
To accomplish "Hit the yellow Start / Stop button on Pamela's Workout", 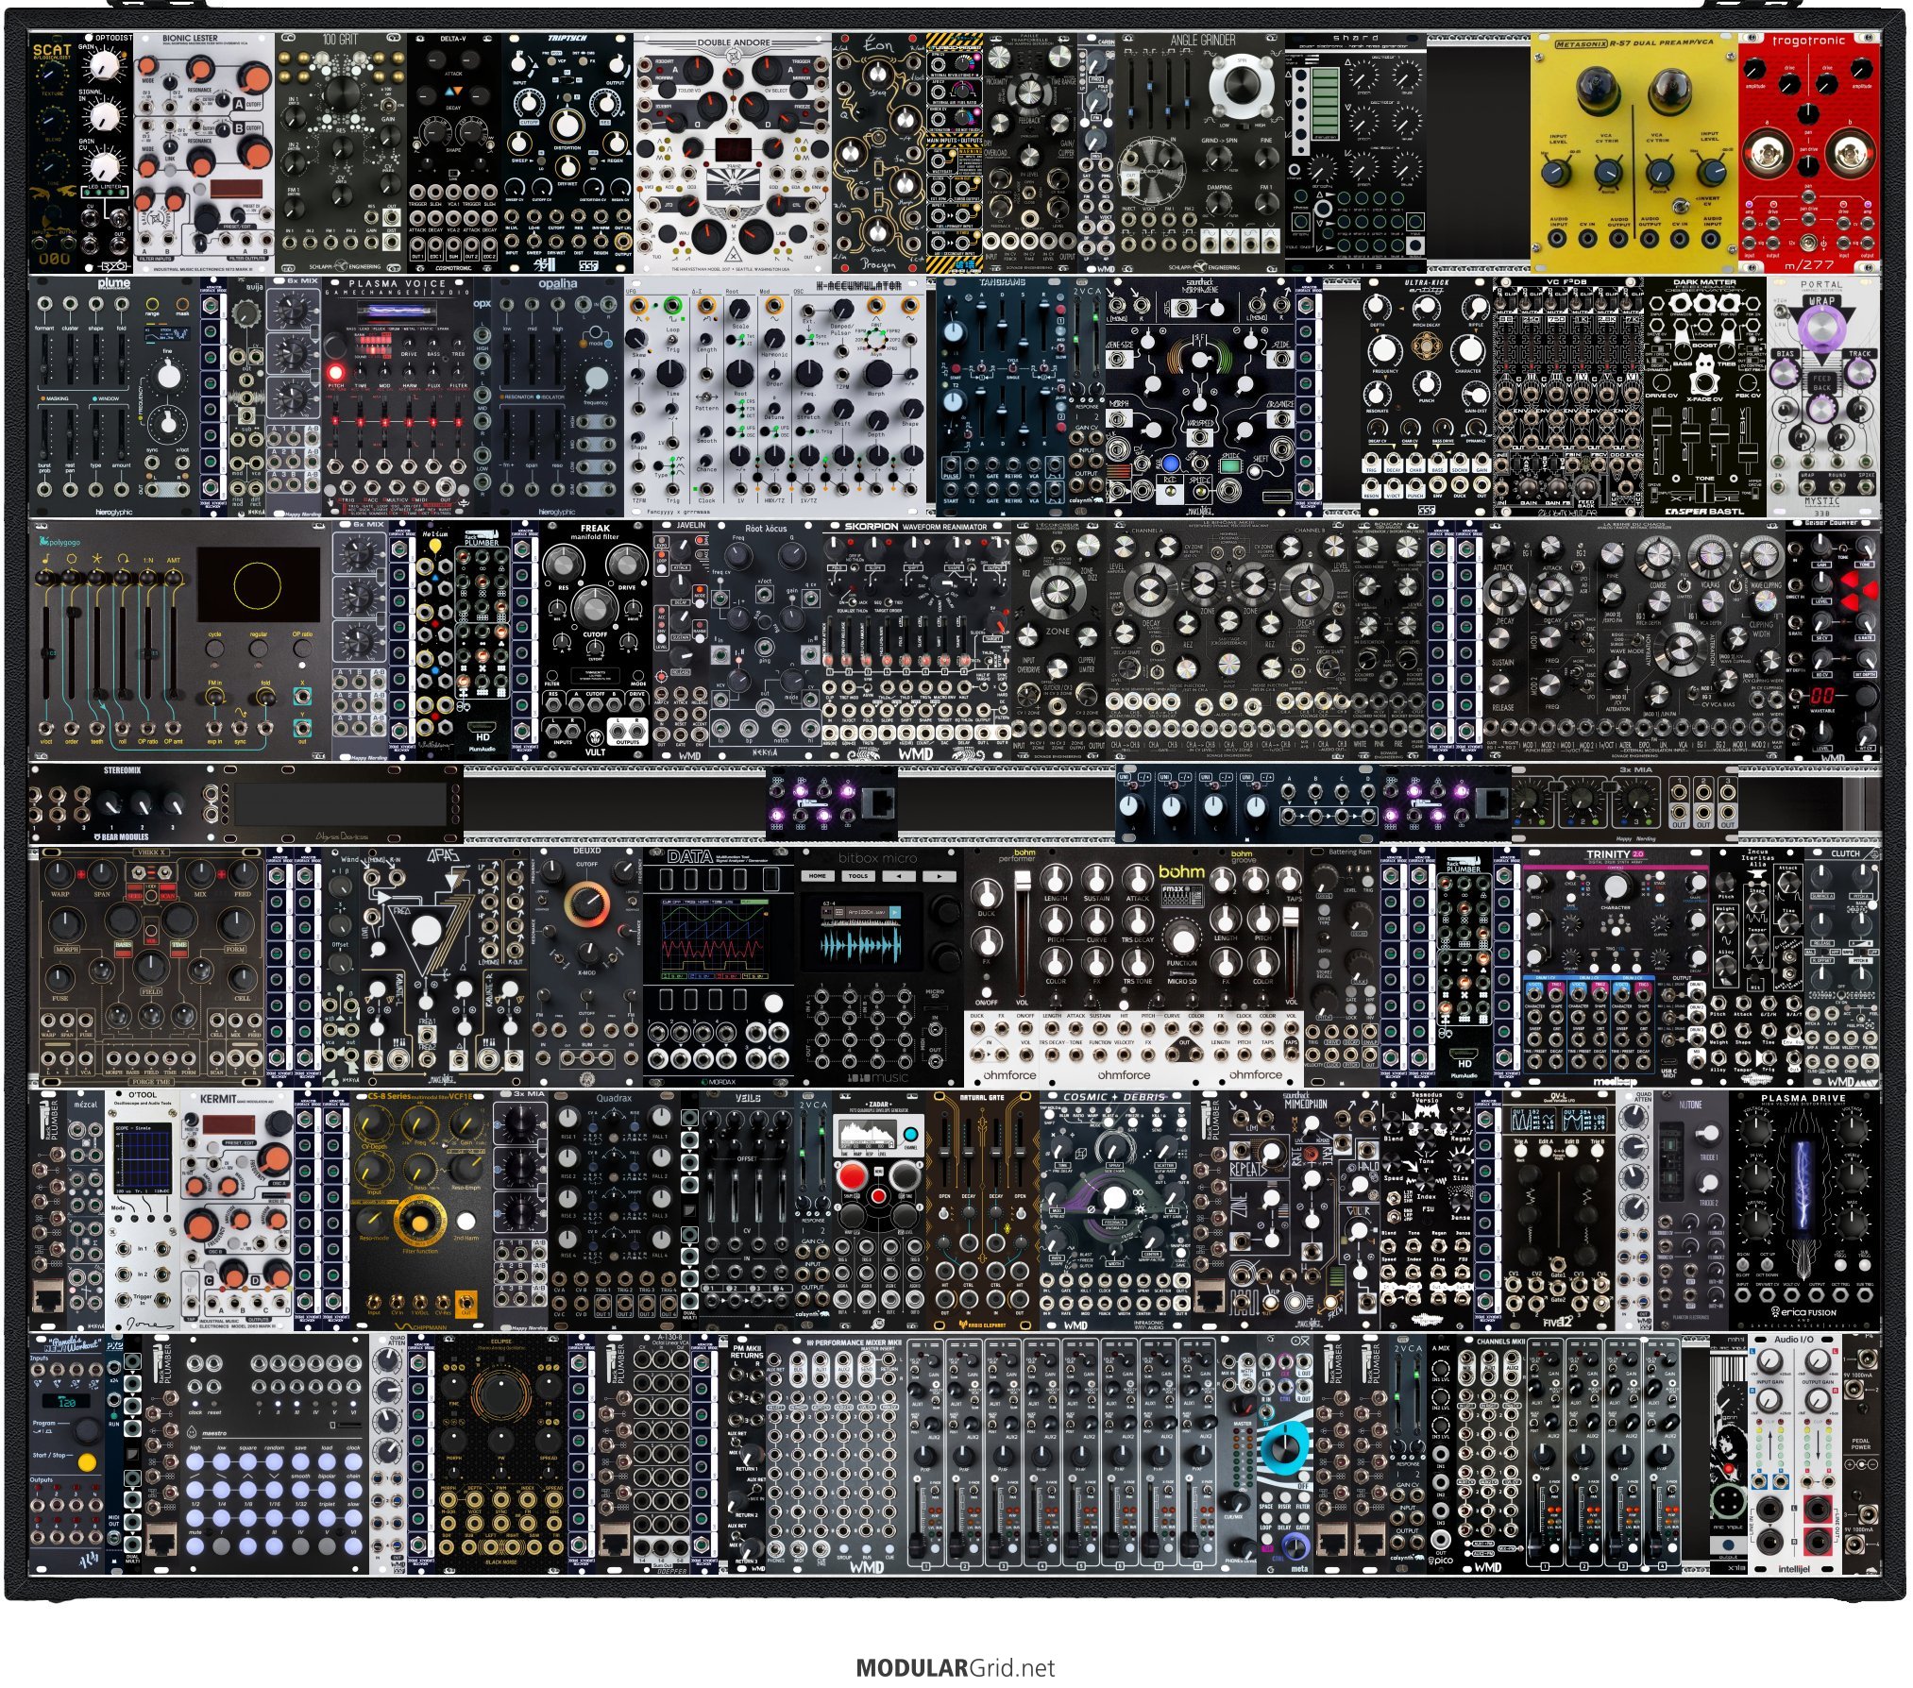I will (87, 1462).
